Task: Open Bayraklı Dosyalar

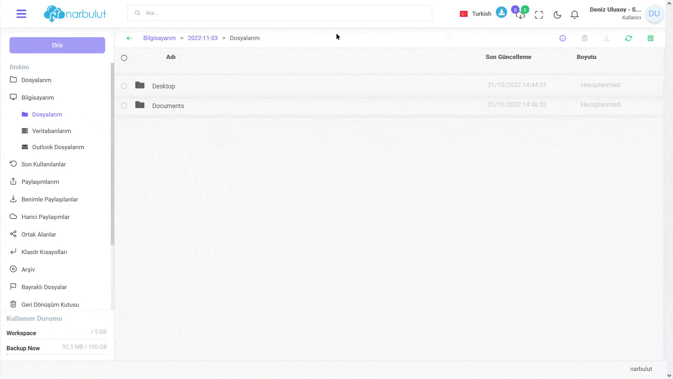Action: coord(44,287)
